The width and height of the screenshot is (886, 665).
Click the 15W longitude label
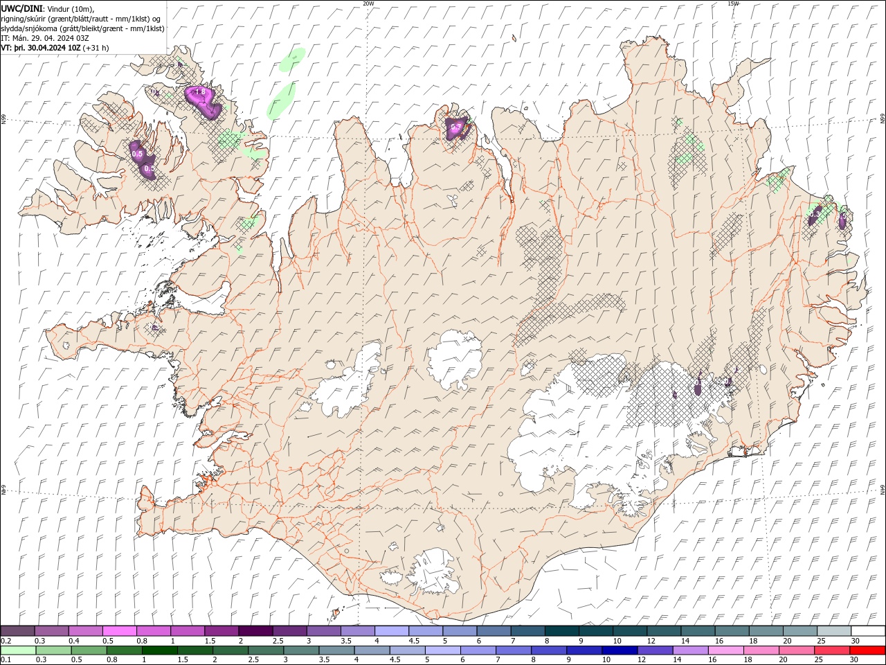(733, 3)
